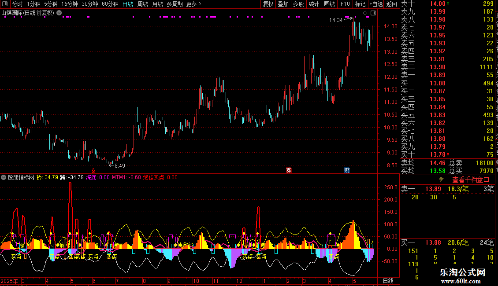Click the lightning bolt icon
Image resolution: width=498 pixels, height=286 pixels.
click(441, 180)
